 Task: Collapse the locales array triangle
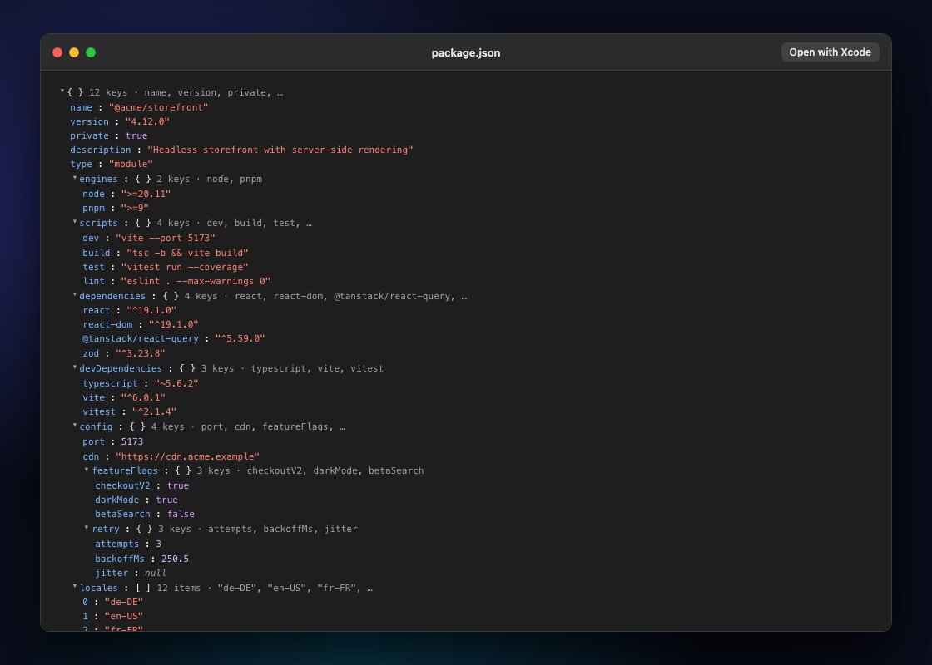(75, 587)
